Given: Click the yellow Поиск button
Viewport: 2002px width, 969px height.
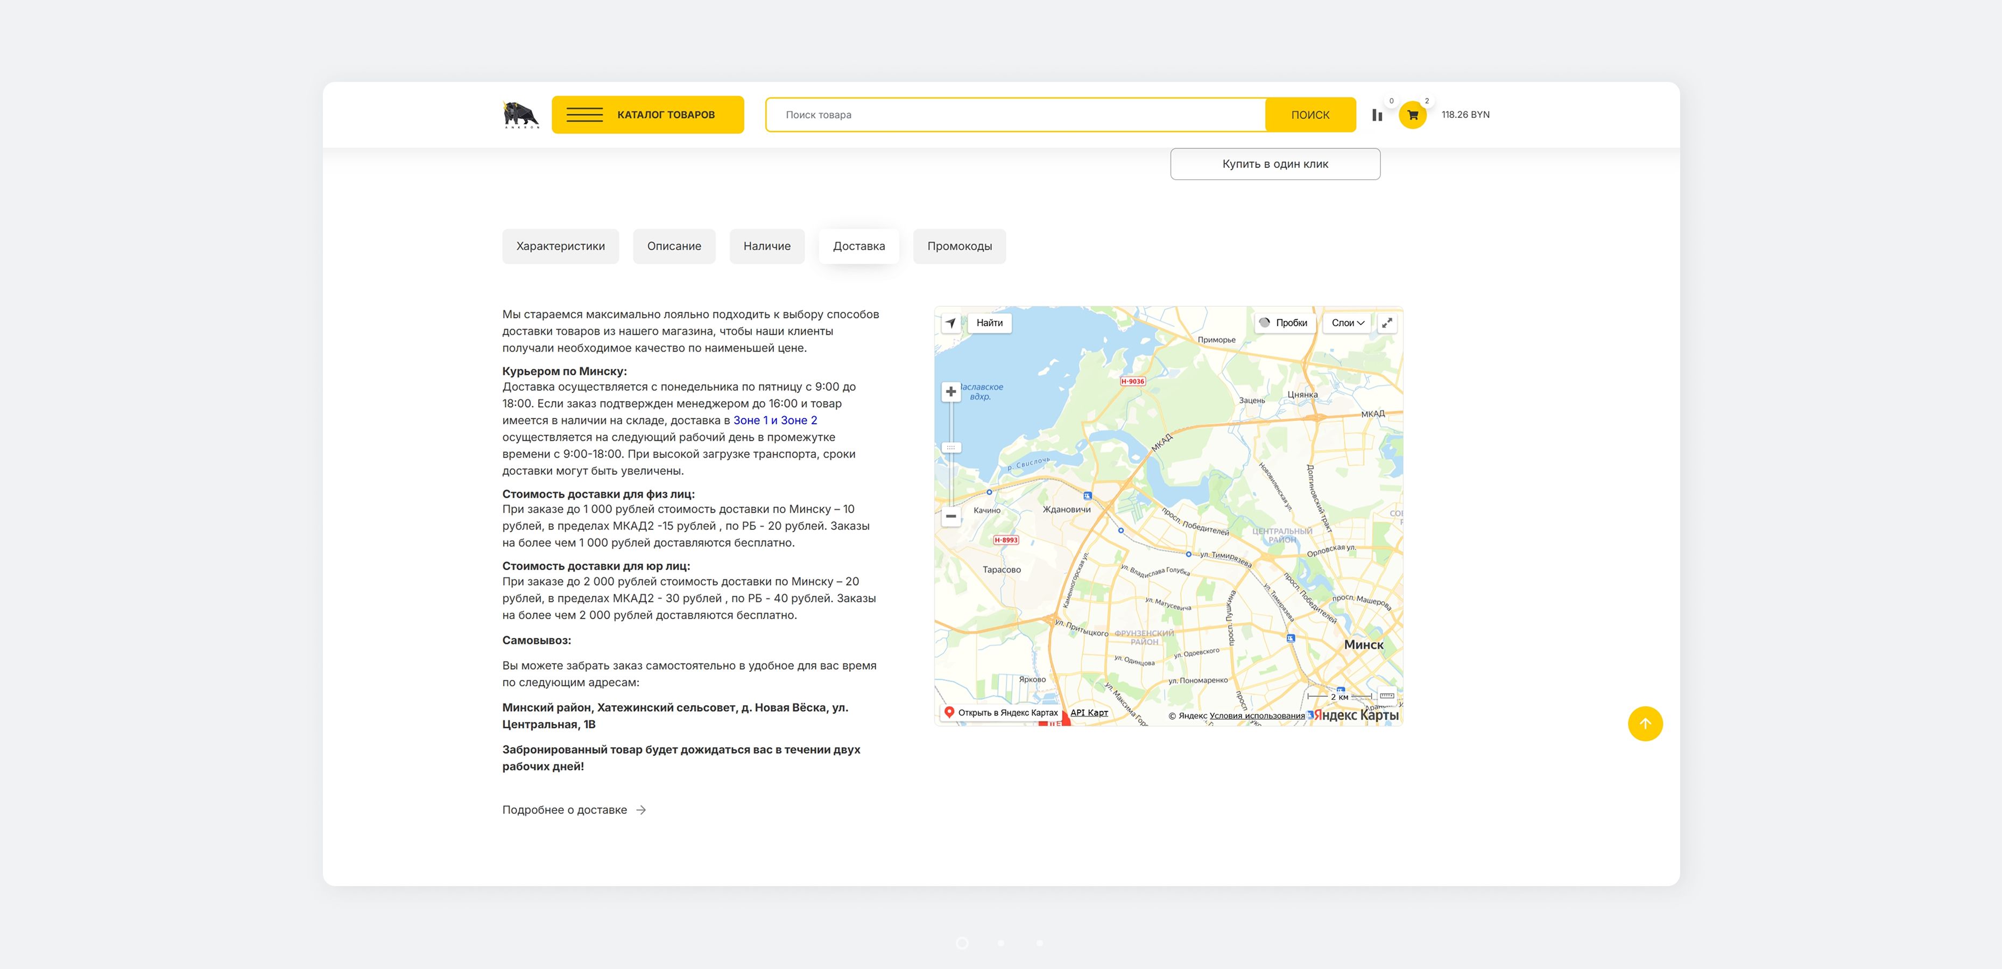Looking at the screenshot, I should (1310, 115).
